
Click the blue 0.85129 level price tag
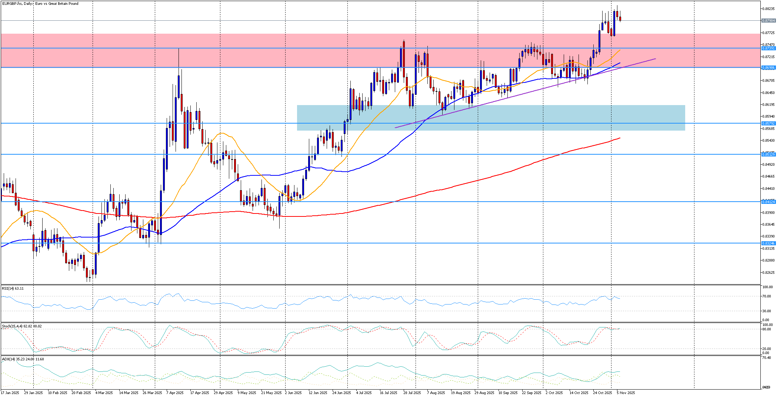(x=769, y=154)
